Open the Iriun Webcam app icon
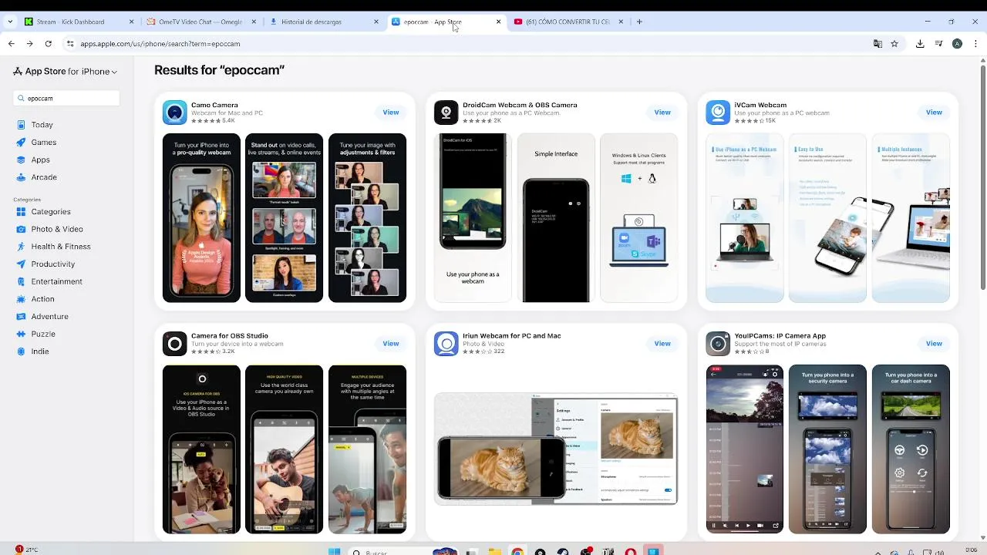The image size is (987, 555). tap(446, 344)
